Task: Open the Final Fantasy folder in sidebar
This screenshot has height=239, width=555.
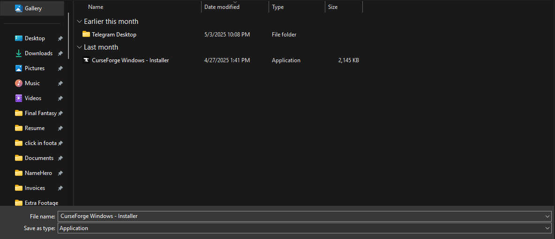Action: pyautogui.click(x=40, y=113)
